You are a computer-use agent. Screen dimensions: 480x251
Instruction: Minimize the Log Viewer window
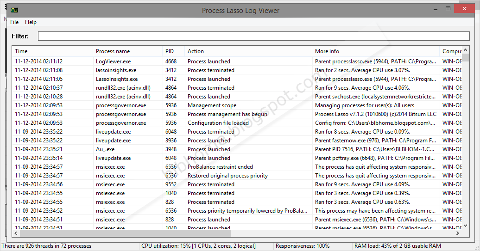tap(436, 9)
